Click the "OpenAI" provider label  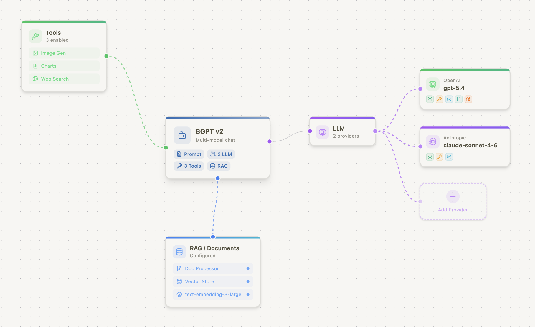pos(452,80)
